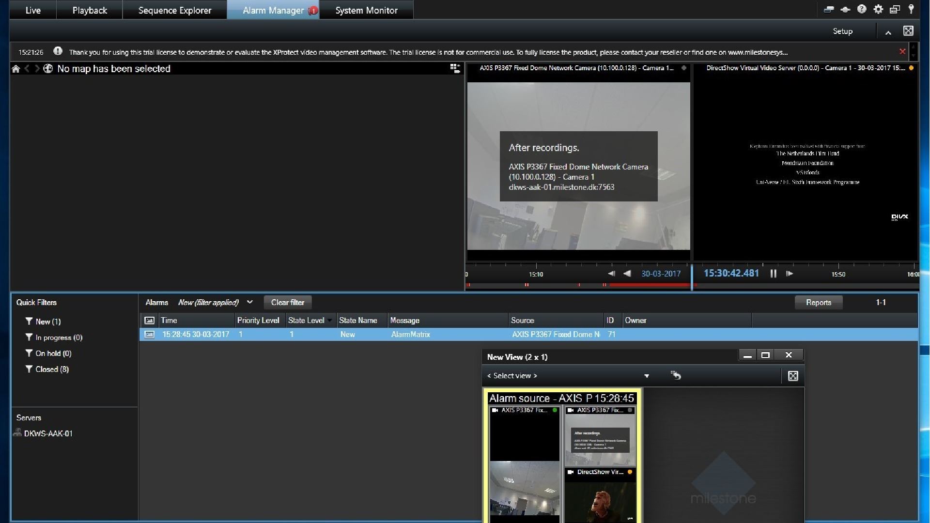Pause playback on the timeline

click(x=773, y=274)
